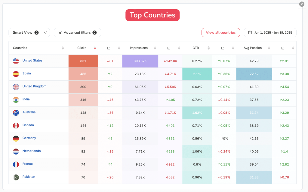Viewport: 308px width, 192px height.
Task: Close the Top Countries dialog
Action: tap(301, 4)
